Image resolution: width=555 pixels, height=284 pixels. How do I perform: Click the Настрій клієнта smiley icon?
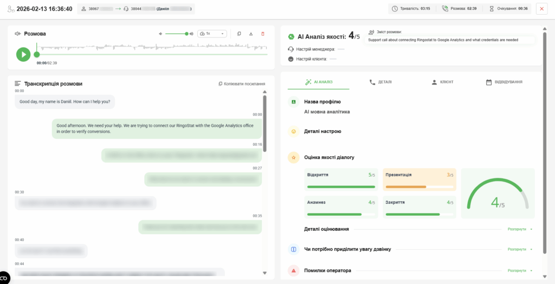pyautogui.click(x=291, y=59)
